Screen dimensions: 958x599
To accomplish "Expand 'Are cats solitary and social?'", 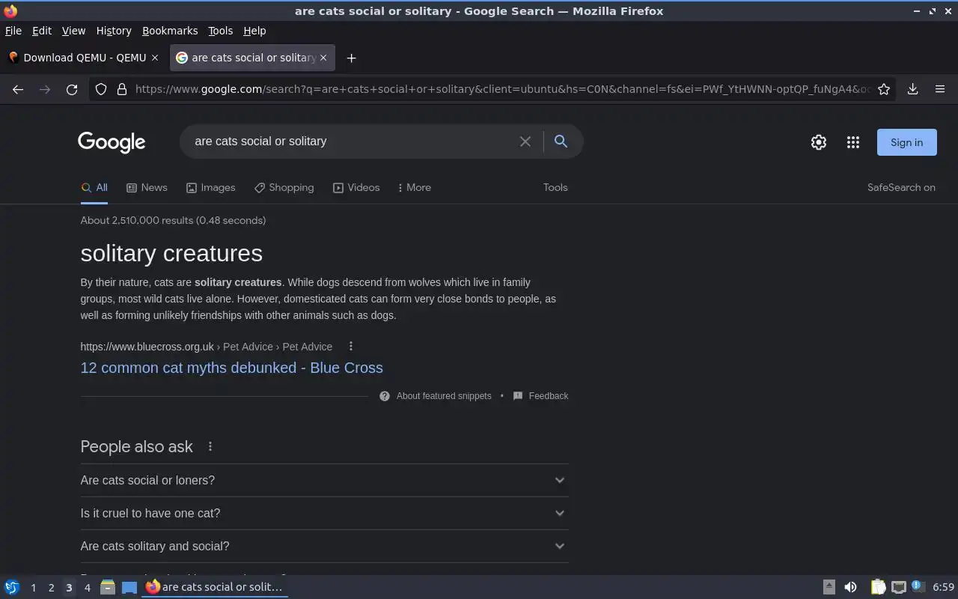I will pos(324,546).
